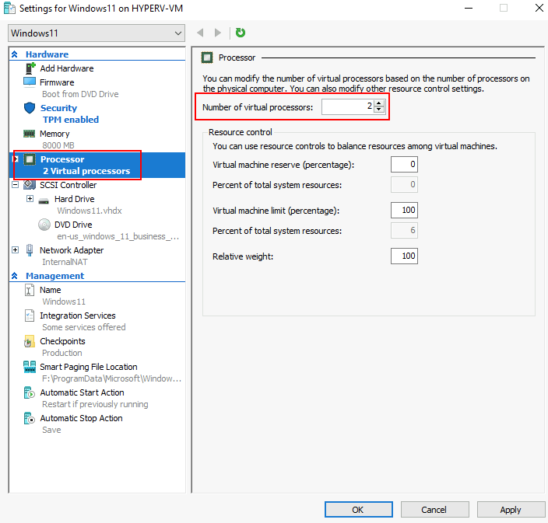The width and height of the screenshot is (548, 523).
Task: Select the SCSI Controller item
Action: pyautogui.click(x=68, y=185)
